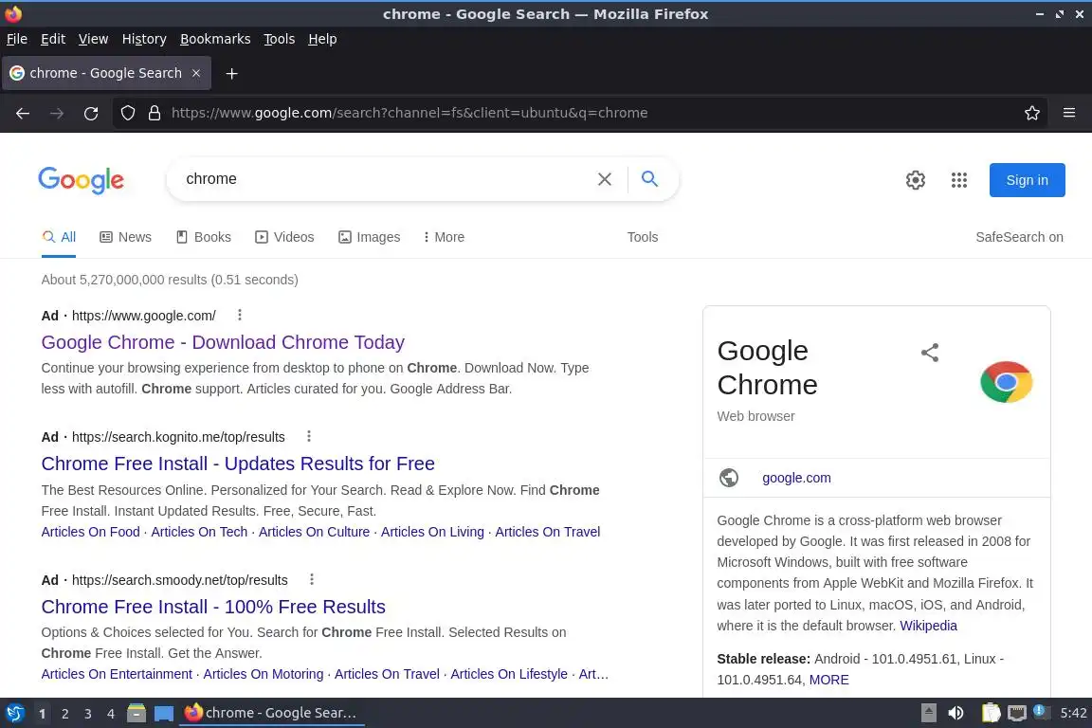Click the globe icon beside google.com

[x=728, y=478]
